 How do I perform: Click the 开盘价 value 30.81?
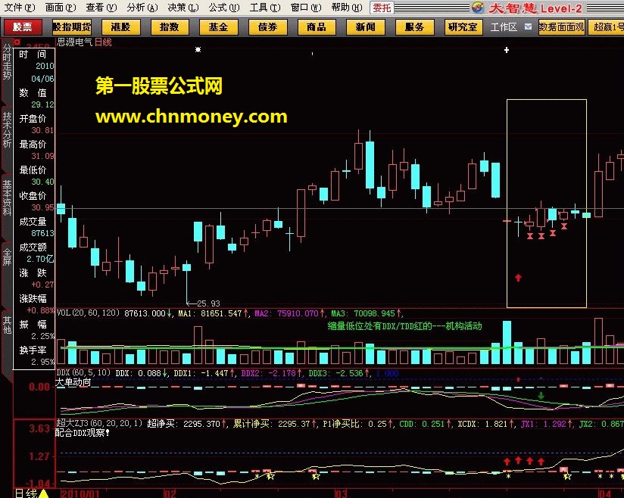click(42, 130)
